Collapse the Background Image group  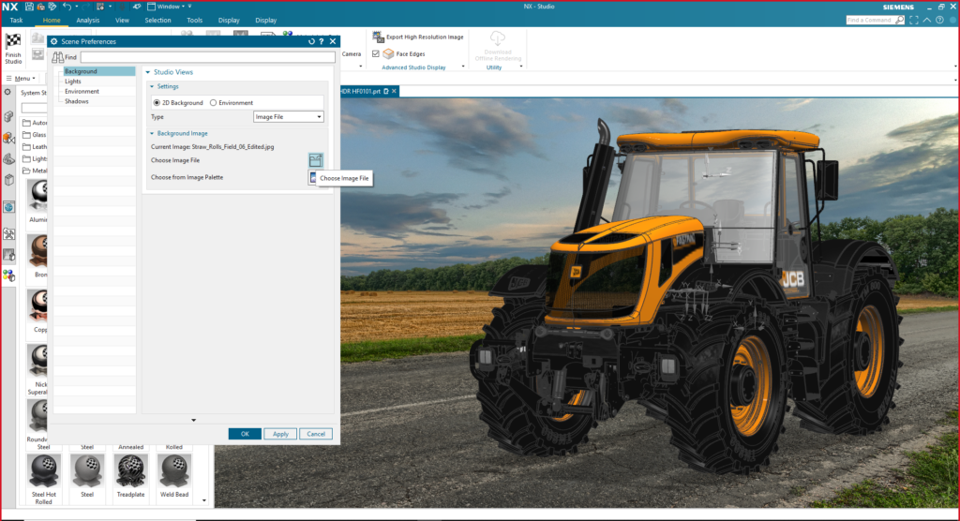(153, 133)
